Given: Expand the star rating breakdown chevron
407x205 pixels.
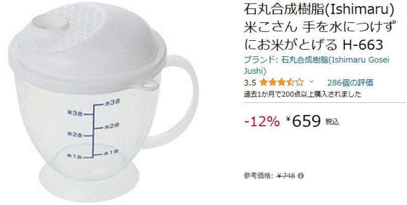Looking at the screenshot, I should [x=311, y=82].
